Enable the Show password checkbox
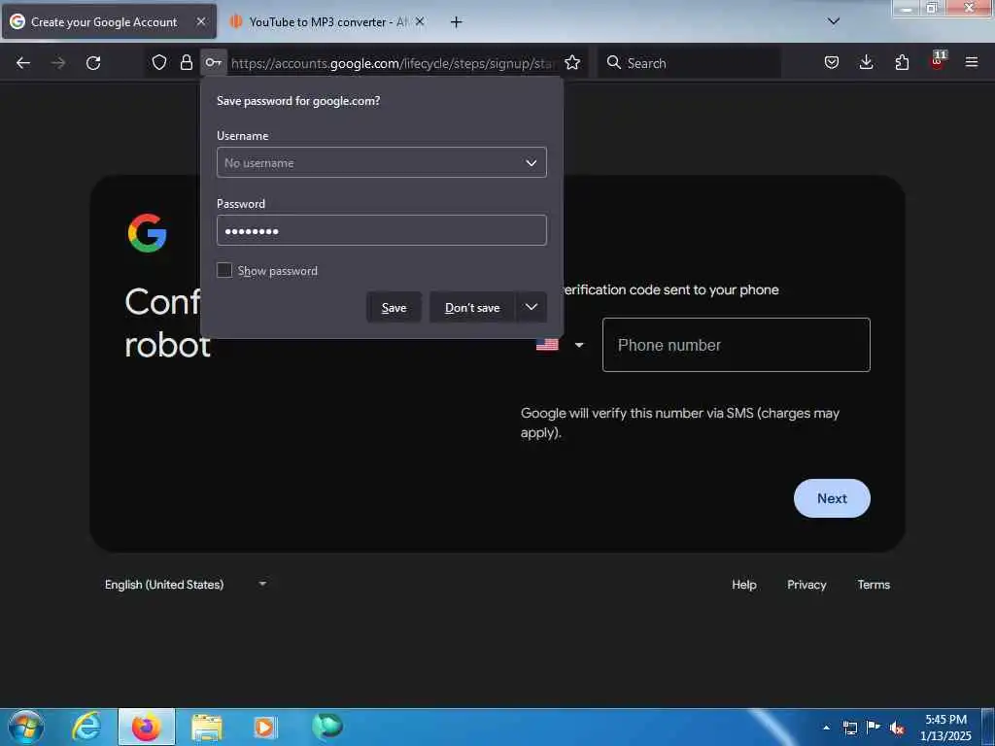 (224, 270)
